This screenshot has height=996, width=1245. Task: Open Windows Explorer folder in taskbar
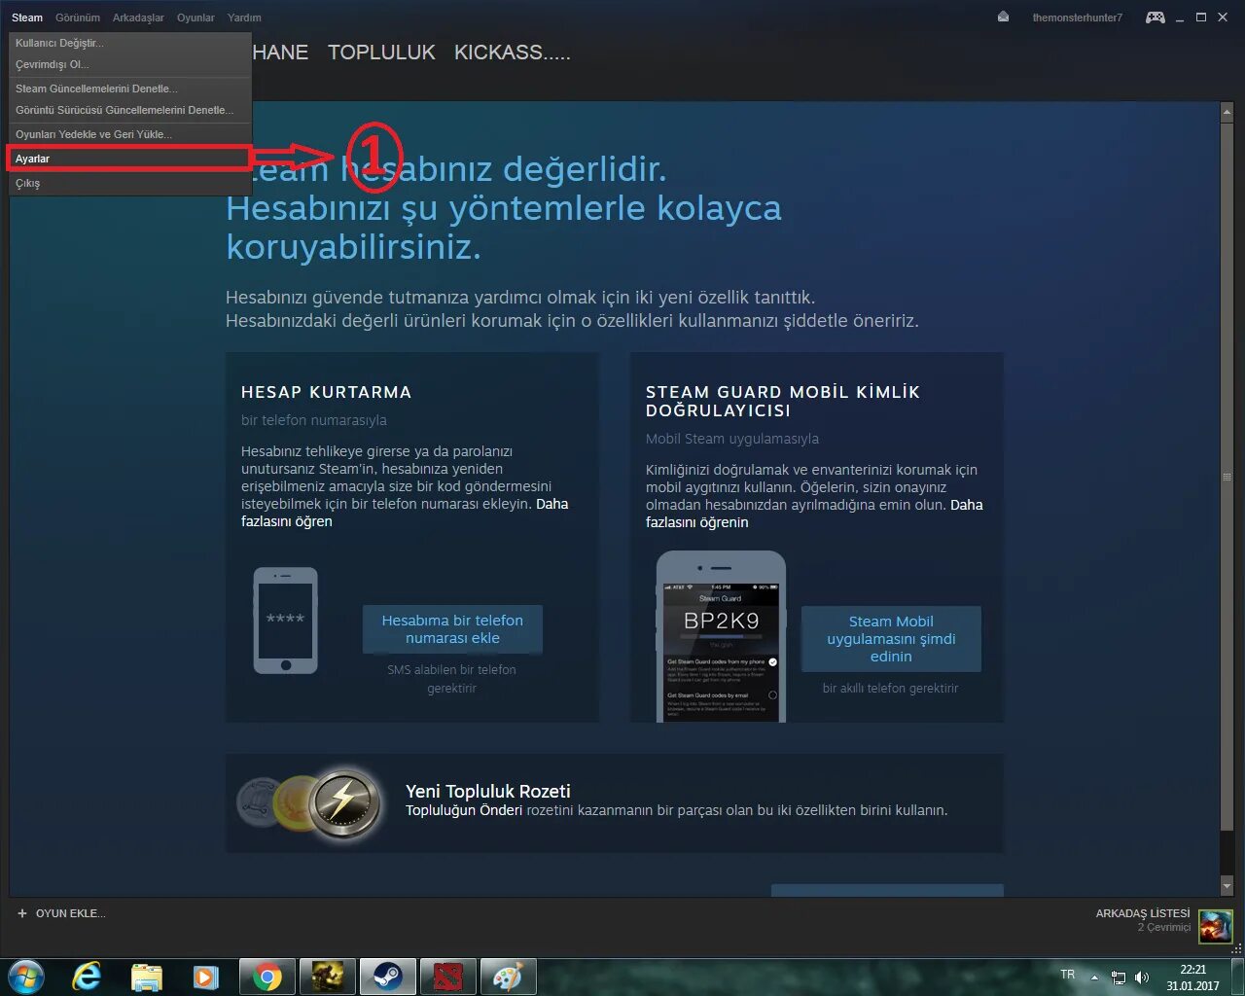(146, 977)
